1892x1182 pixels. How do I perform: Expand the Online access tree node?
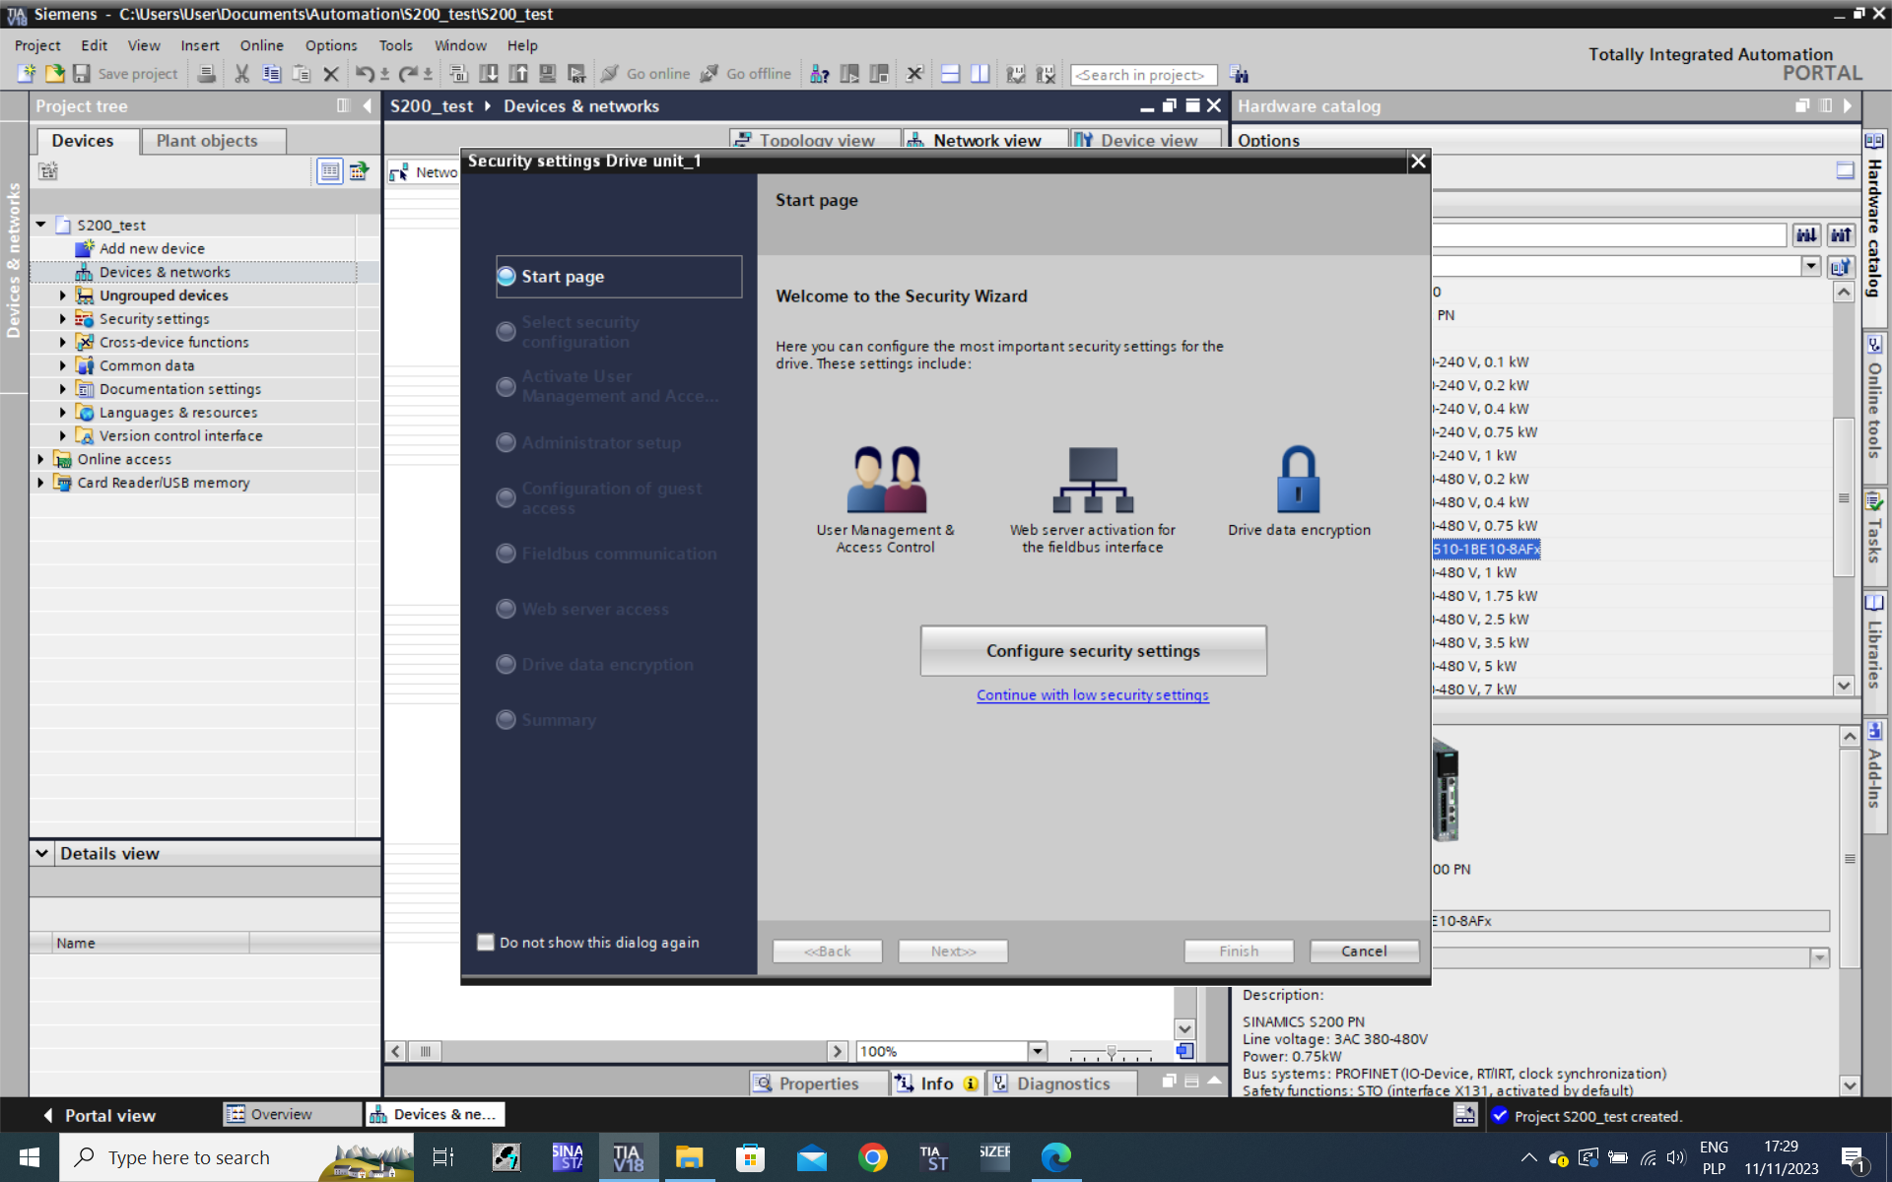coord(41,459)
